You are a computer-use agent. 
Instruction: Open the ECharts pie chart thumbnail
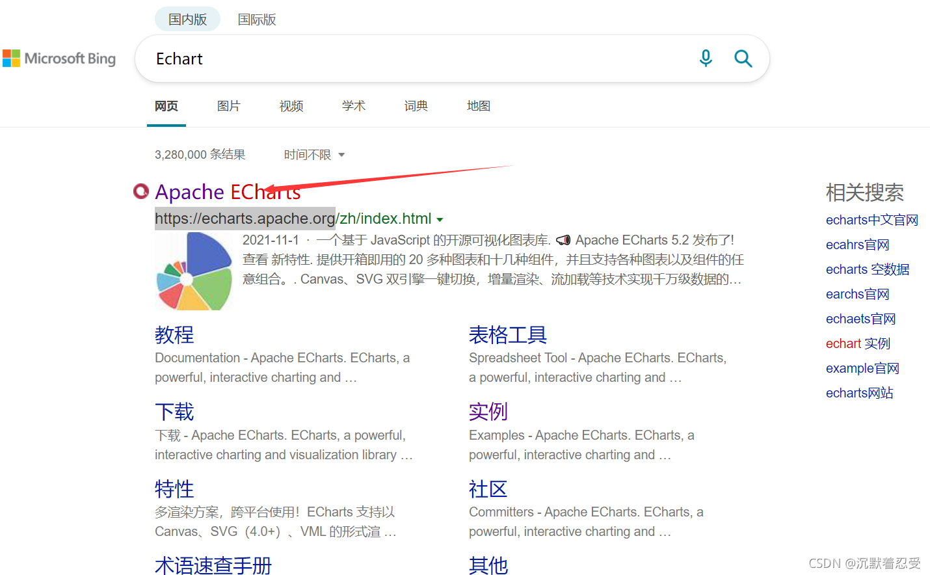(x=194, y=271)
